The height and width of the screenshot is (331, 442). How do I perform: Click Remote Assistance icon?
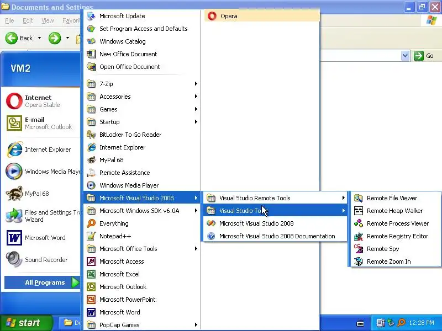point(91,173)
